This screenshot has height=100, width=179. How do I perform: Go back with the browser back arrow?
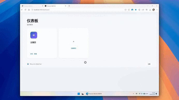tap(22, 10)
